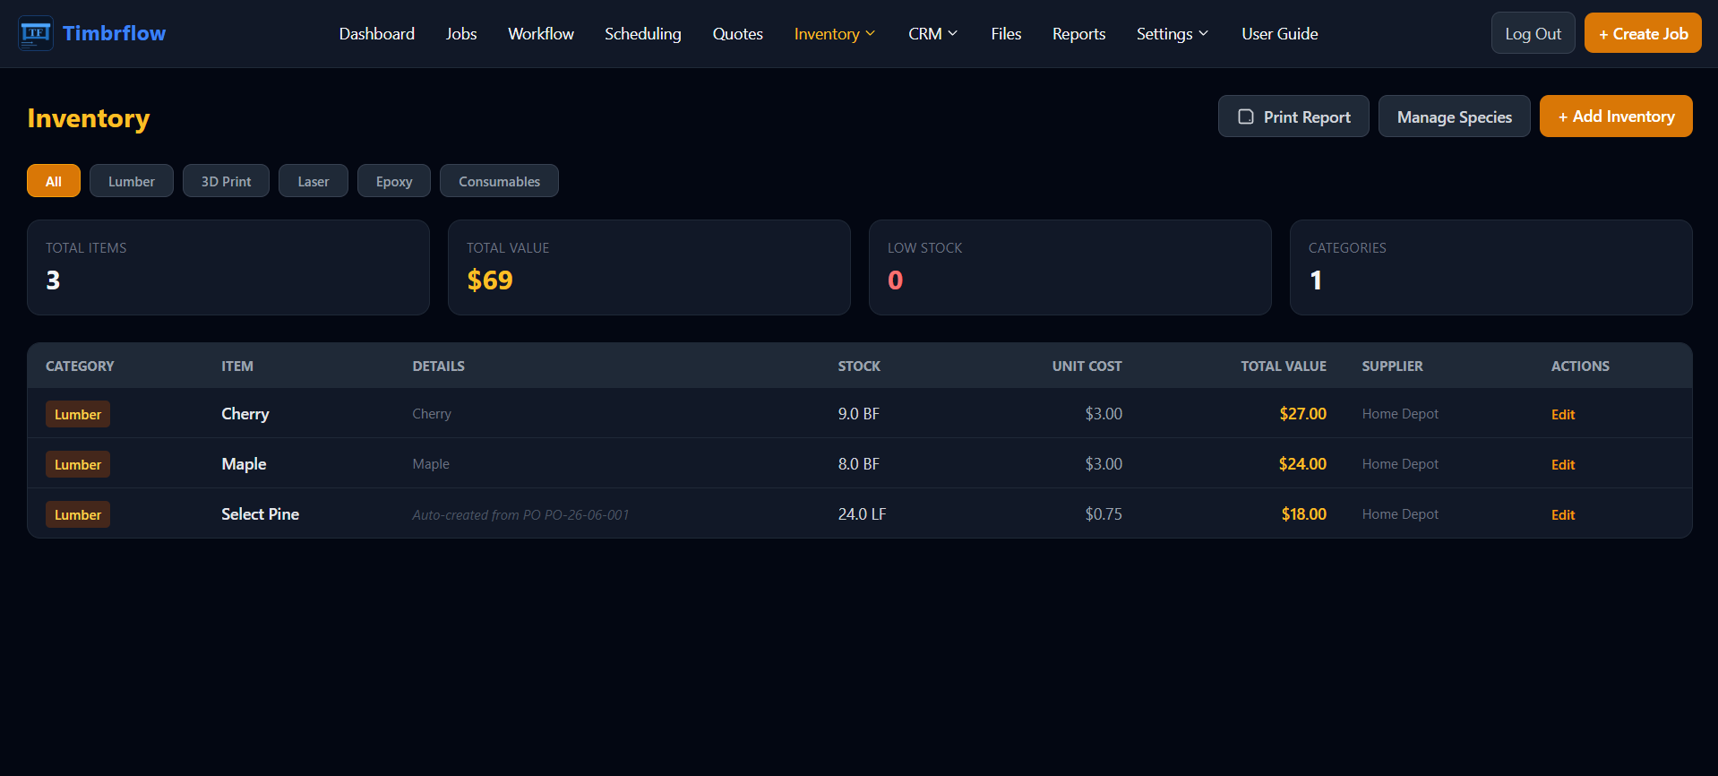Open the Workflow page
This screenshot has width=1718, height=776.
[541, 34]
